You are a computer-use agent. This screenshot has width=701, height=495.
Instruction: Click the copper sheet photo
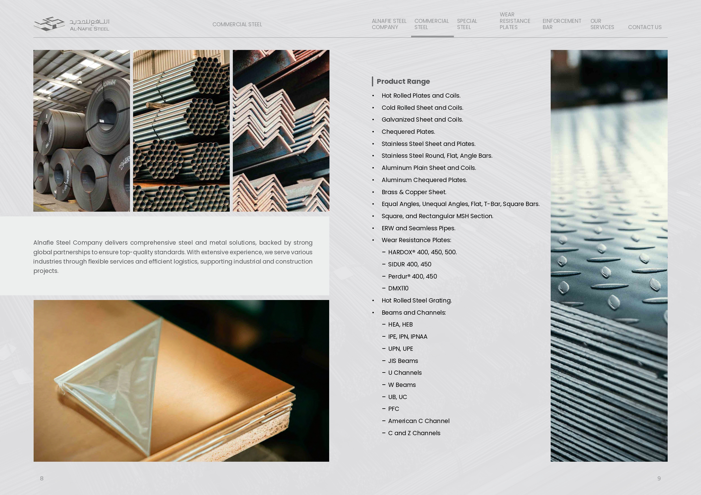click(181, 380)
